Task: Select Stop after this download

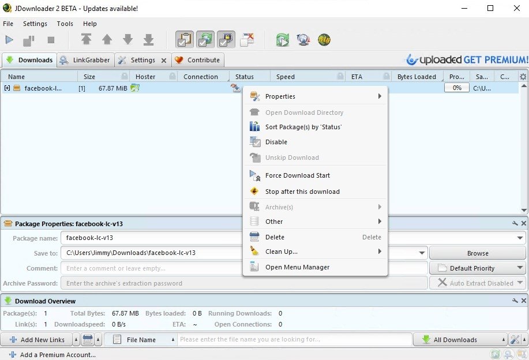Action: (315, 192)
